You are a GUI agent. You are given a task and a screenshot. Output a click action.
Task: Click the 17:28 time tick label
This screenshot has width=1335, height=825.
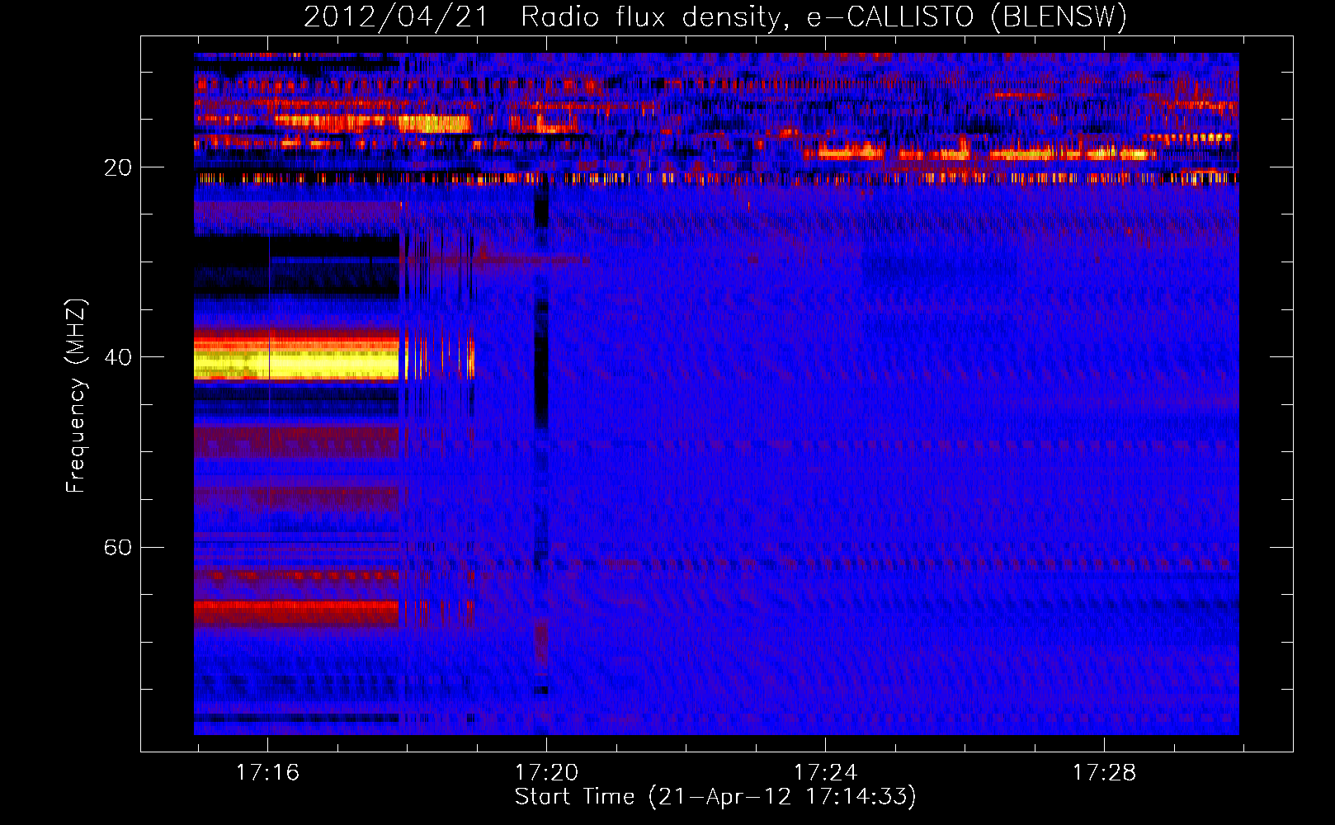pos(1104,773)
